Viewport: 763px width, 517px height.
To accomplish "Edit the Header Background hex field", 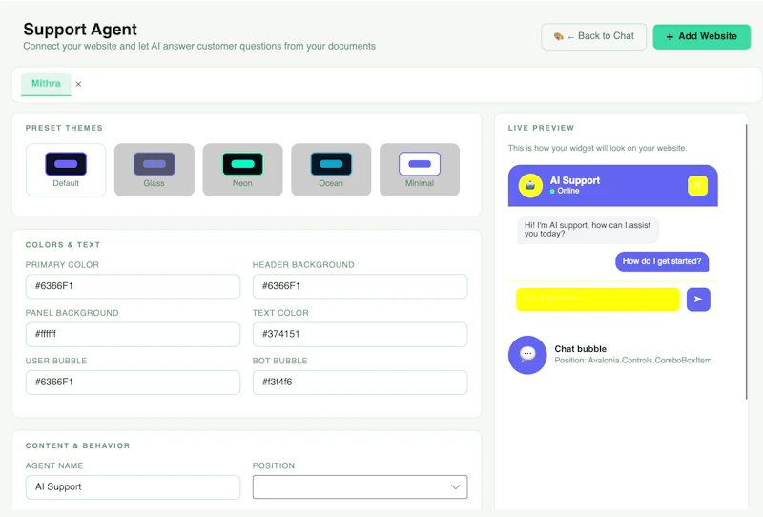I will click(x=361, y=286).
